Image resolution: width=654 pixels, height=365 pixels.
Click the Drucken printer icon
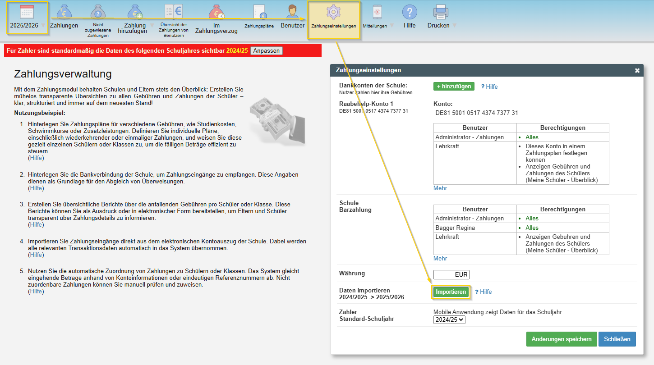coord(440,12)
